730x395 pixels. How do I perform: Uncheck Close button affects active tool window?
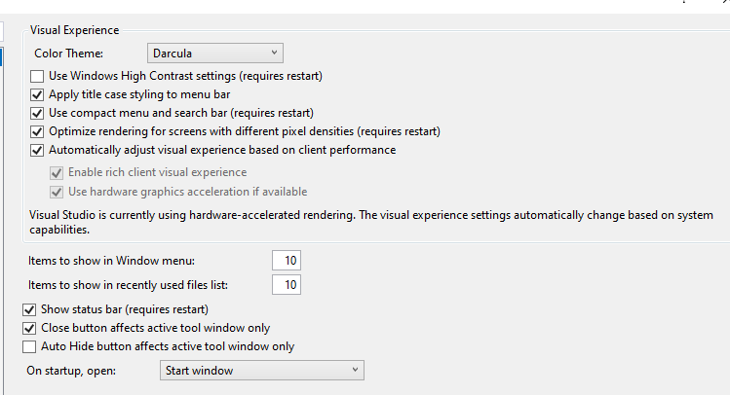(28, 328)
